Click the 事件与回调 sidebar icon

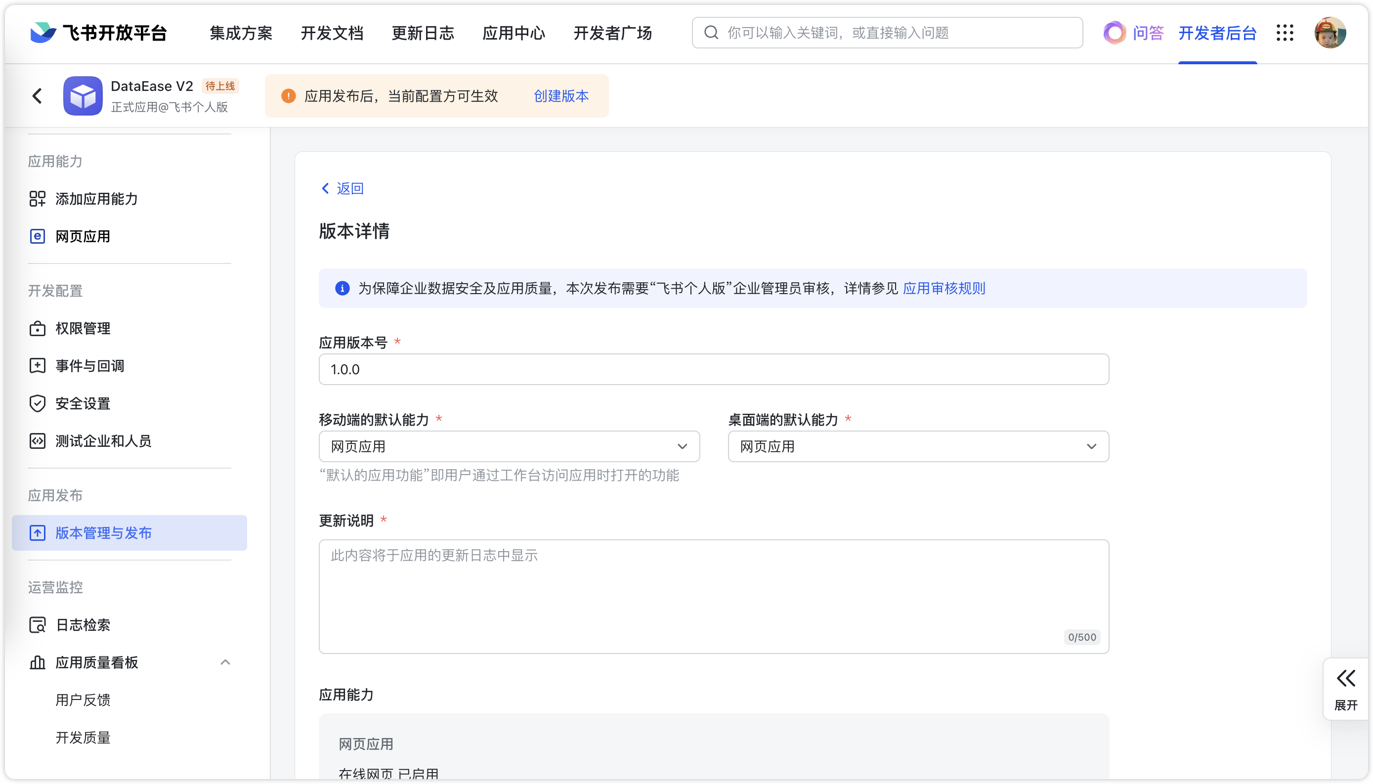point(37,366)
